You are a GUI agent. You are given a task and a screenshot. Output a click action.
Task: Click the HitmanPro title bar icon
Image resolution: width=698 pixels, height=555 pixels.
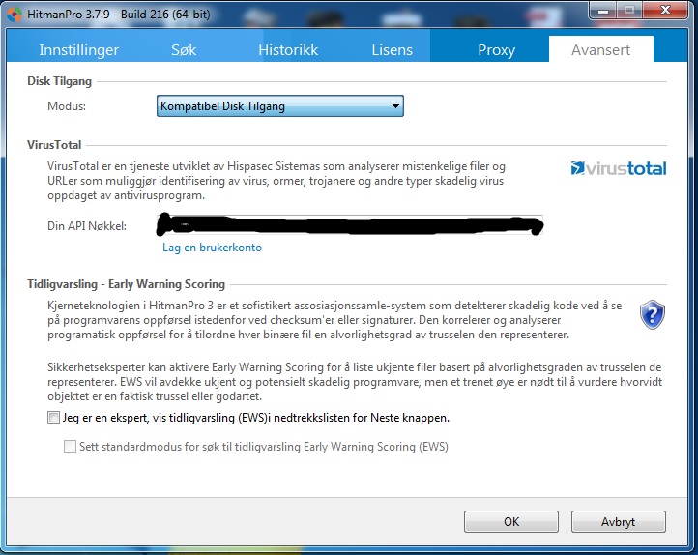pos(15,15)
